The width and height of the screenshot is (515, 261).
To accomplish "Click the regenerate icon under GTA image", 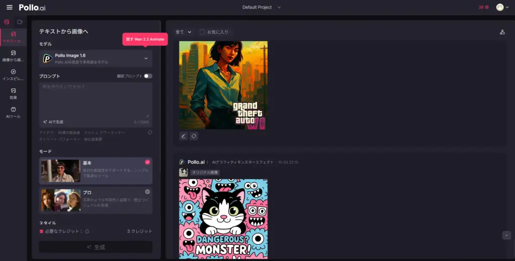I will point(194,136).
